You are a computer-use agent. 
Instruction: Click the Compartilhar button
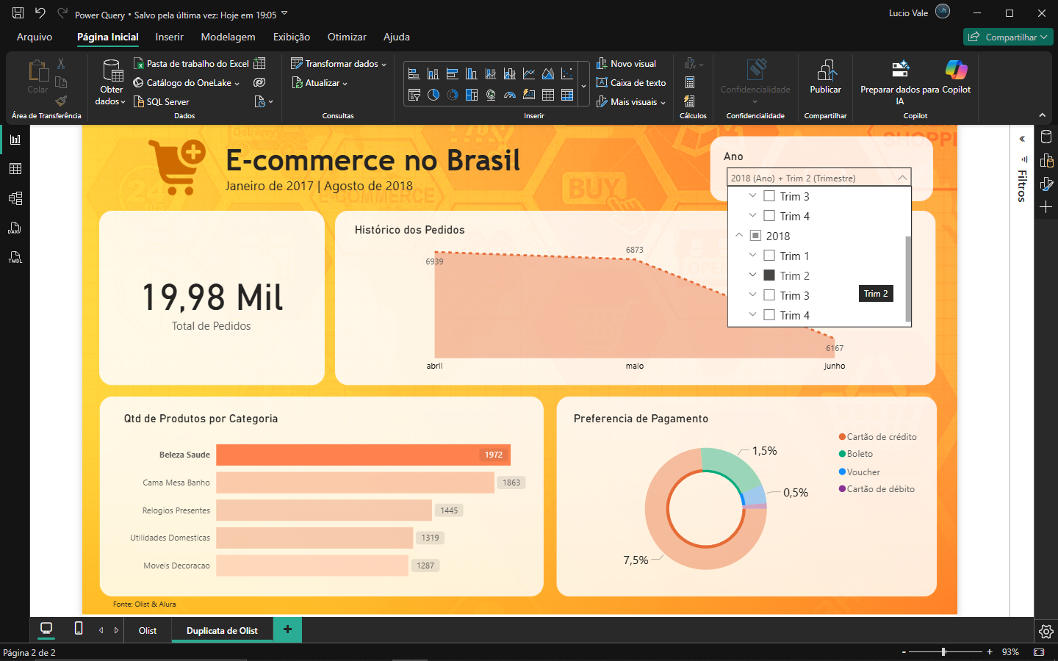(x=1008, y=37)
